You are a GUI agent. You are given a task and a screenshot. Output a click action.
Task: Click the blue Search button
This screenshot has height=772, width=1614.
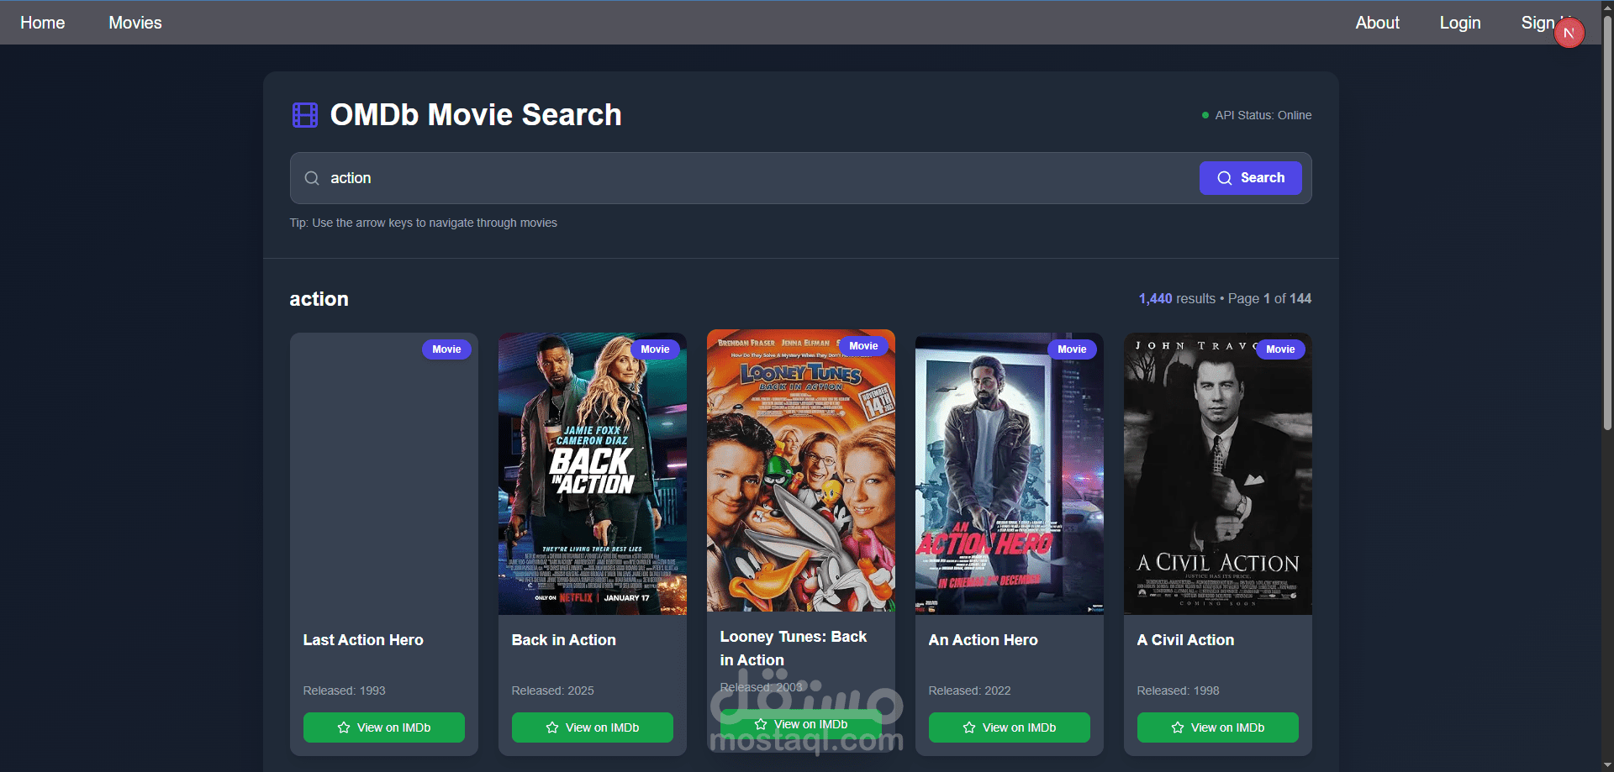point(1251,178)
